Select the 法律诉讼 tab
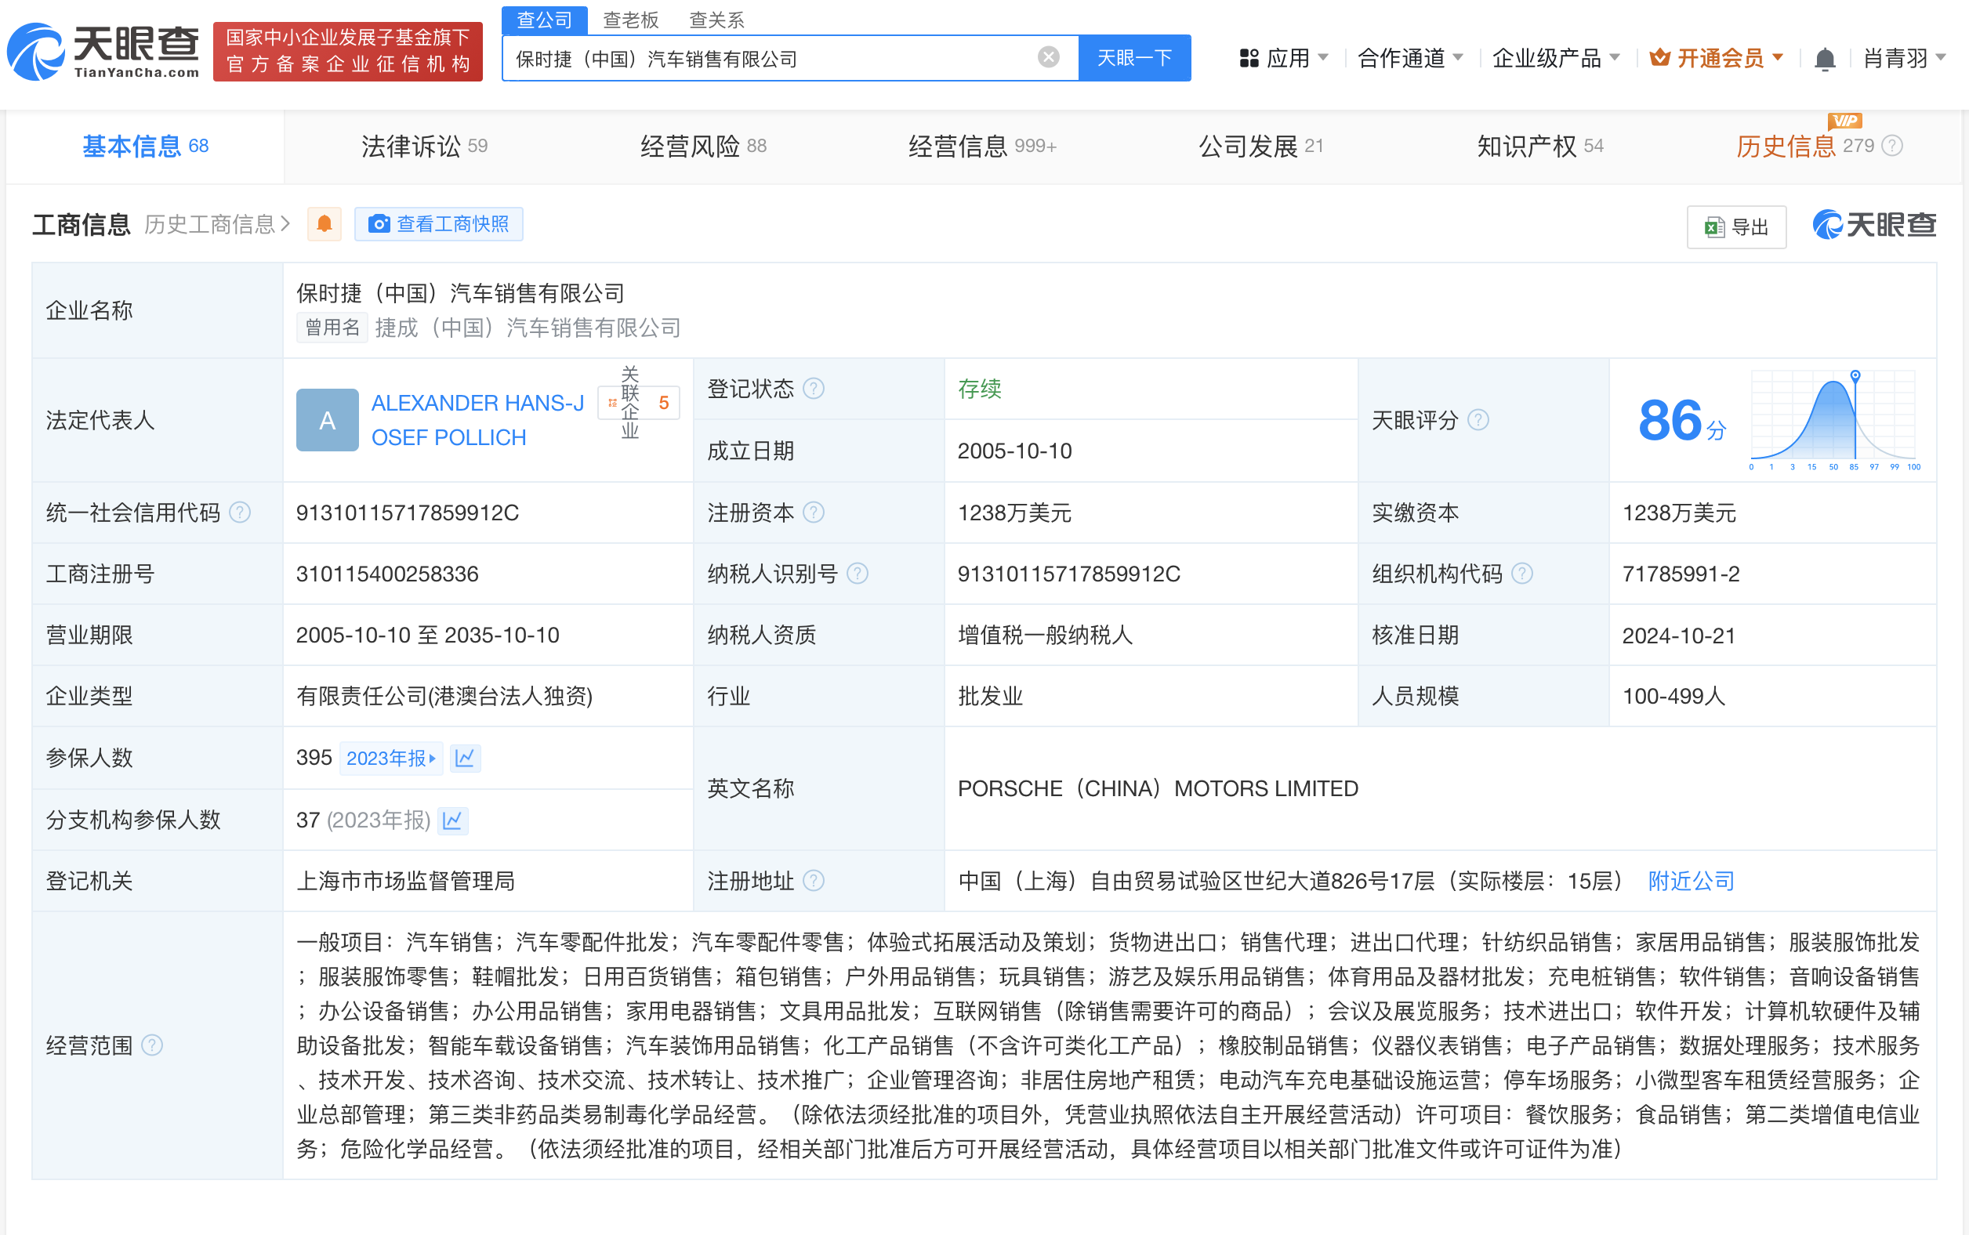 coord(424,147)
